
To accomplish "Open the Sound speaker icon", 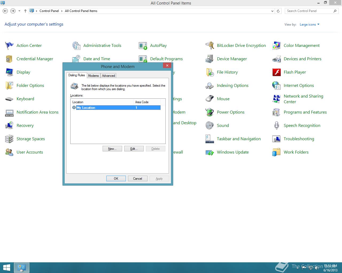I will (x=210, y=126).
